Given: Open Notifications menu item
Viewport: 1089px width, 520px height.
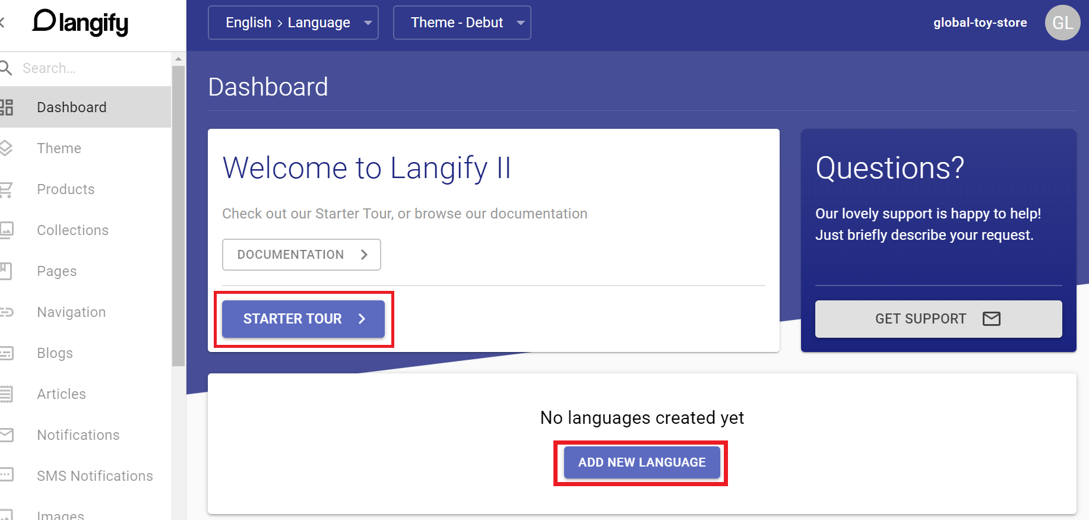Looking at the screenshot, I should pos(86,435).
